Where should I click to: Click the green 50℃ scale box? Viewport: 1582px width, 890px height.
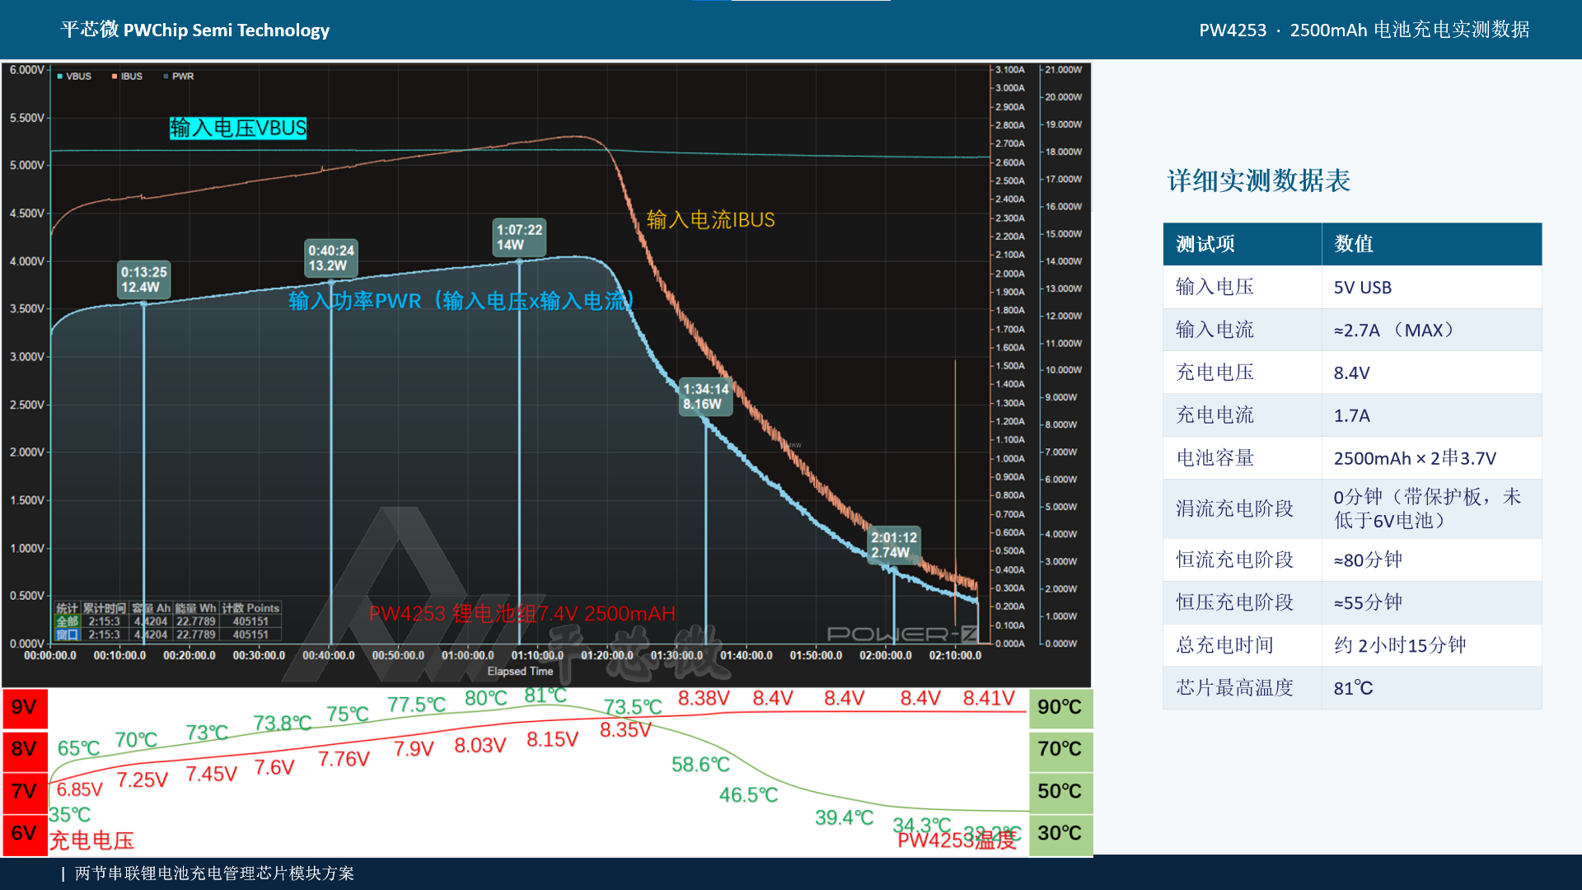(x=1060, y=792)
